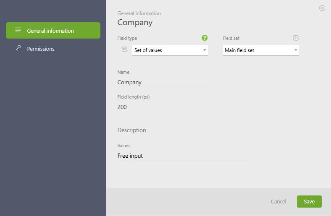Click the Name field containing Company
331x216 pixels.
pos(163,83)
